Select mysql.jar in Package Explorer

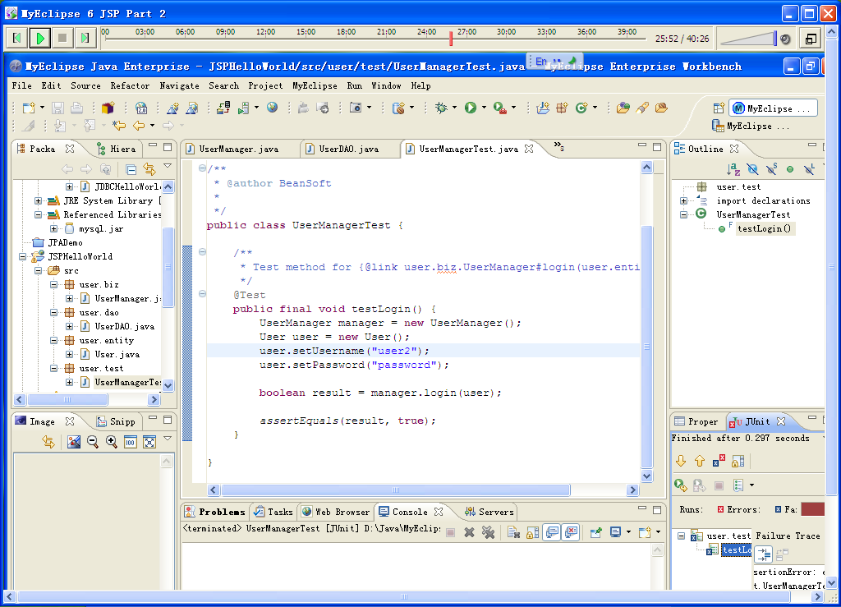101,229
